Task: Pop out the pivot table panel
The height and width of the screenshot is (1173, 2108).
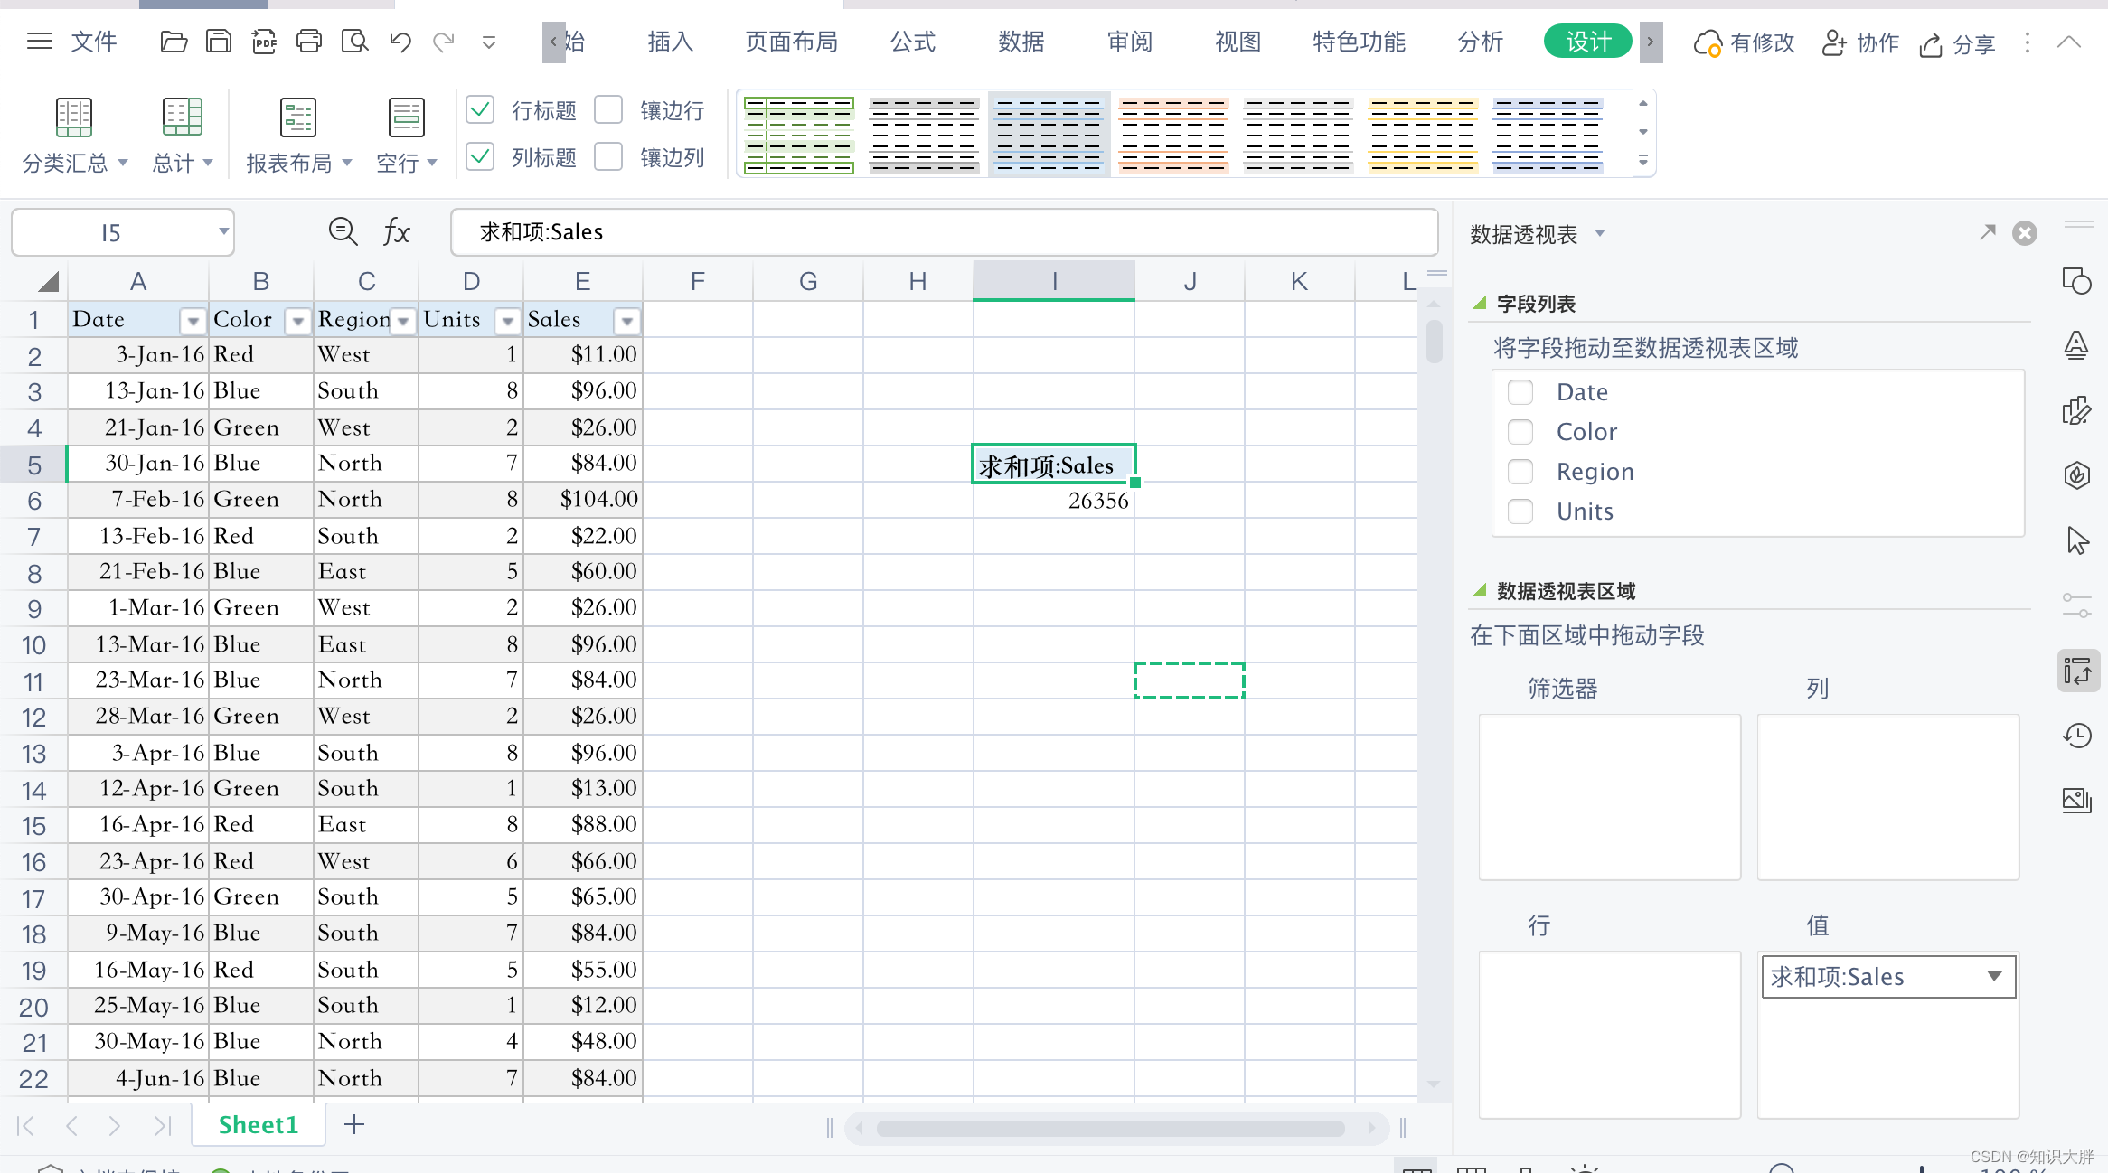Action: (x=1987, y=232)
